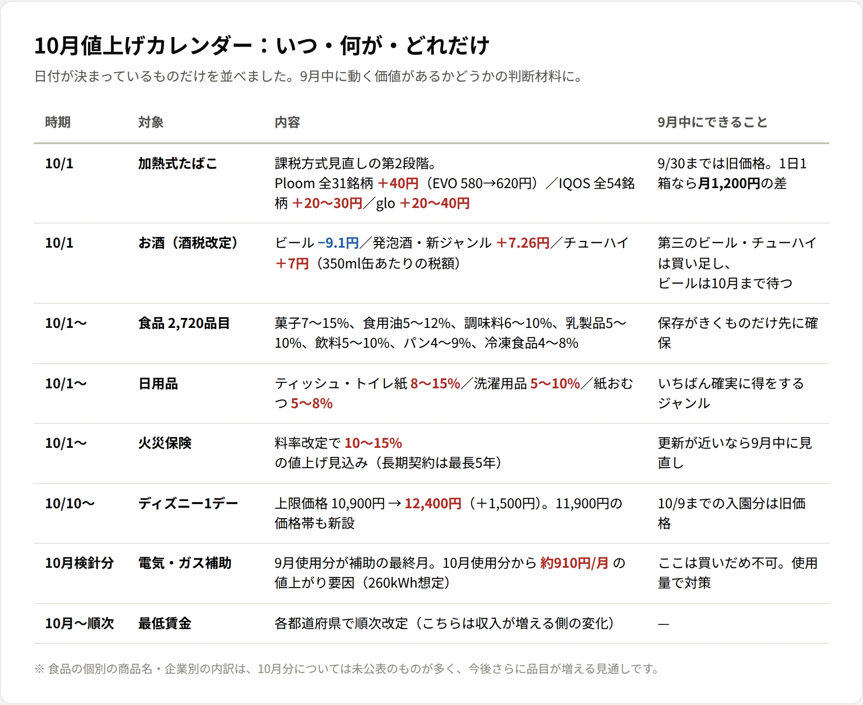Click the red +40円 Ploom price increase
This screenshot has width=863, height=705.
pyautogui.click(x=398, y=183)
